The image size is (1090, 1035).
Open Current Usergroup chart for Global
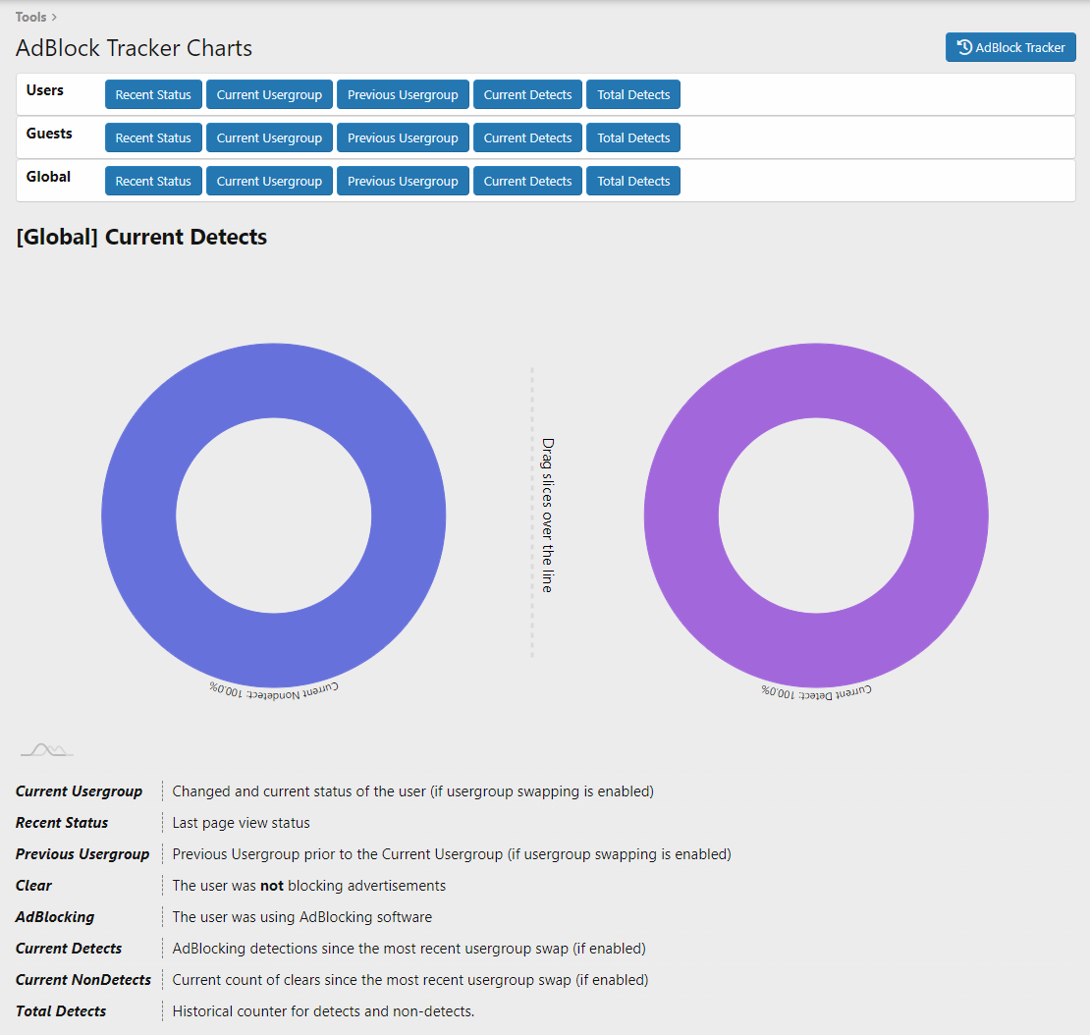coord(269,182)
